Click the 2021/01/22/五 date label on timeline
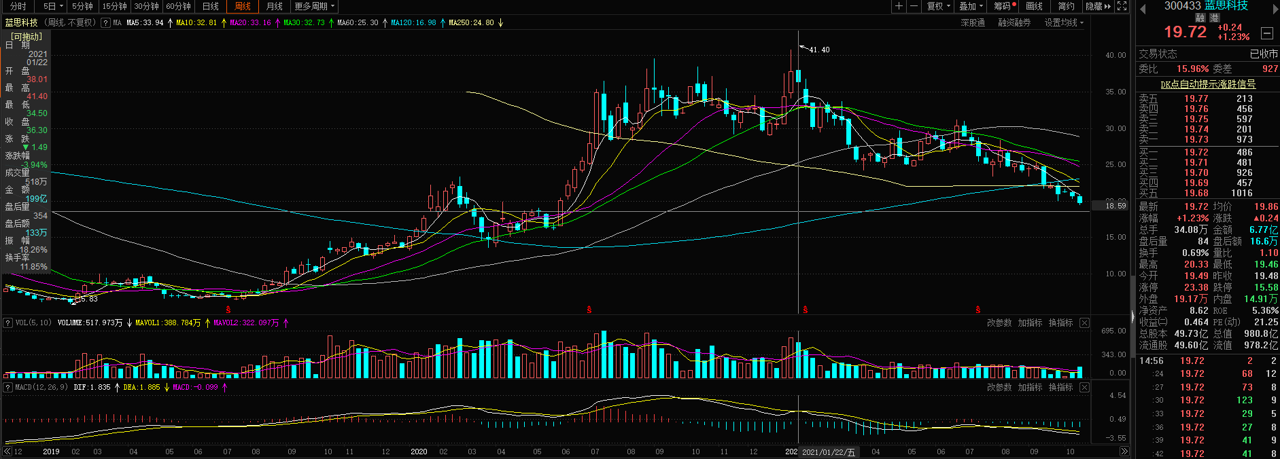 (829, 452)
